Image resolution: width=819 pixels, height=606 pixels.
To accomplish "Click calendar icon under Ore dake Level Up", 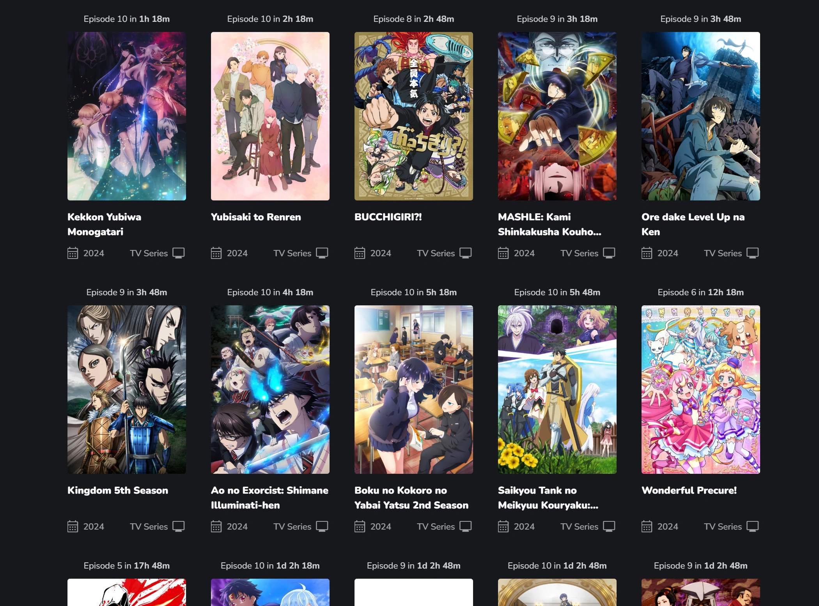I will click(x=647, y=253).
